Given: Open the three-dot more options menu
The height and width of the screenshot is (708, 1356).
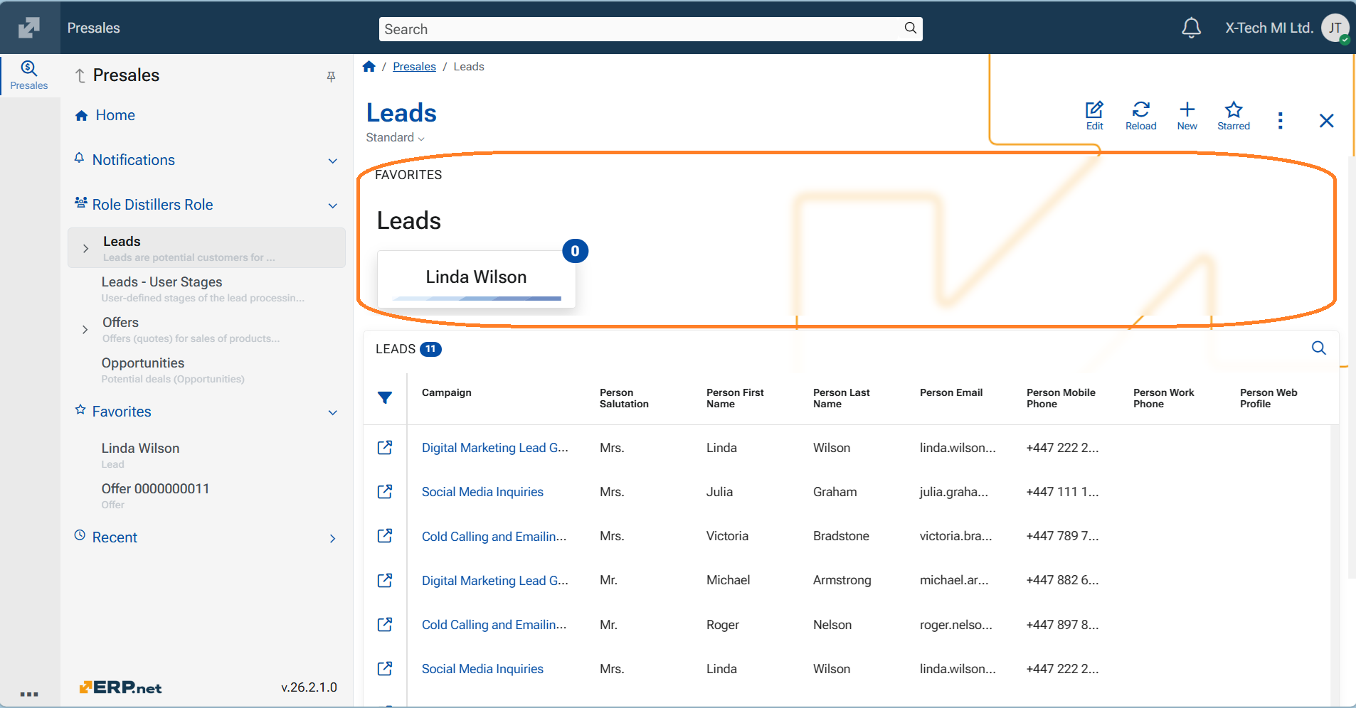Looking at the screenshot, I should 1280,121.
